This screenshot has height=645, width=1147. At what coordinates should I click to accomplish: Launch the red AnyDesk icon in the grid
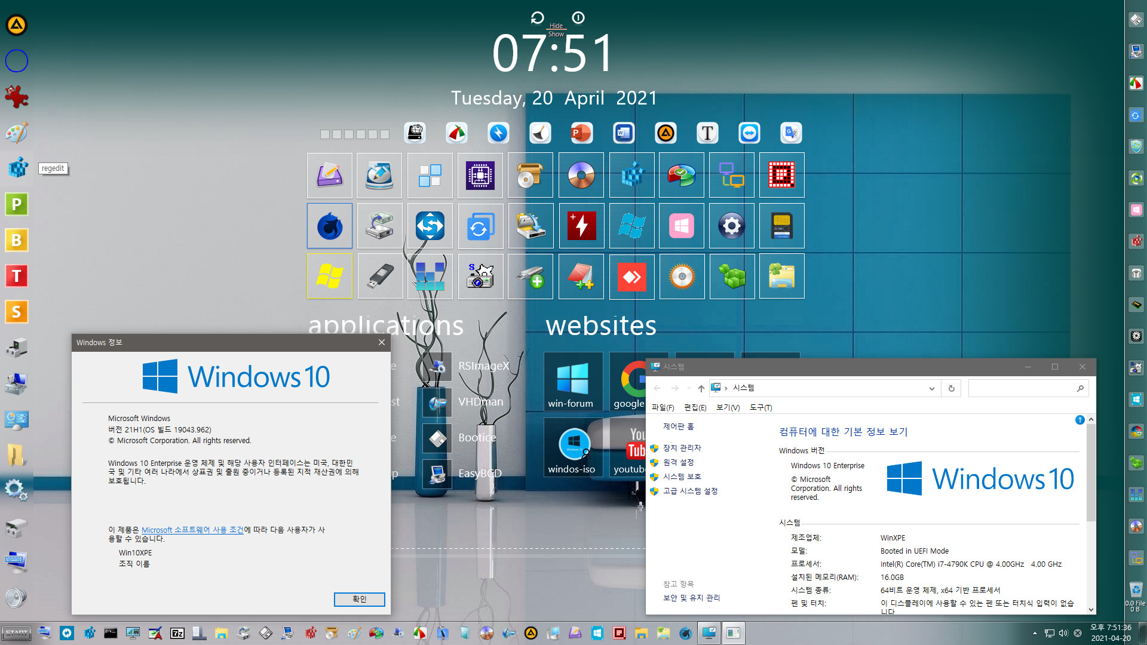tap(631, 276)
